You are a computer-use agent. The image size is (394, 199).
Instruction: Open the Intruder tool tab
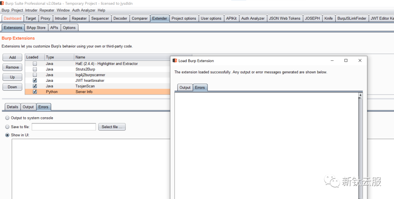tap(61, 18)
